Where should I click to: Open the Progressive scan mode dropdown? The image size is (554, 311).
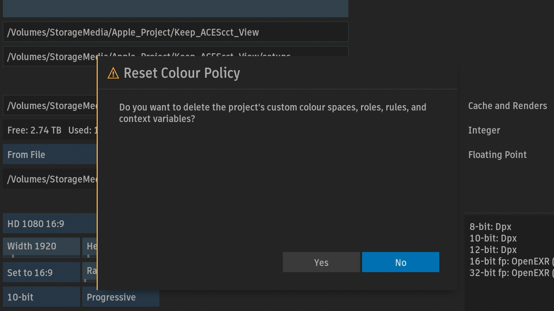tap(120, 297)
